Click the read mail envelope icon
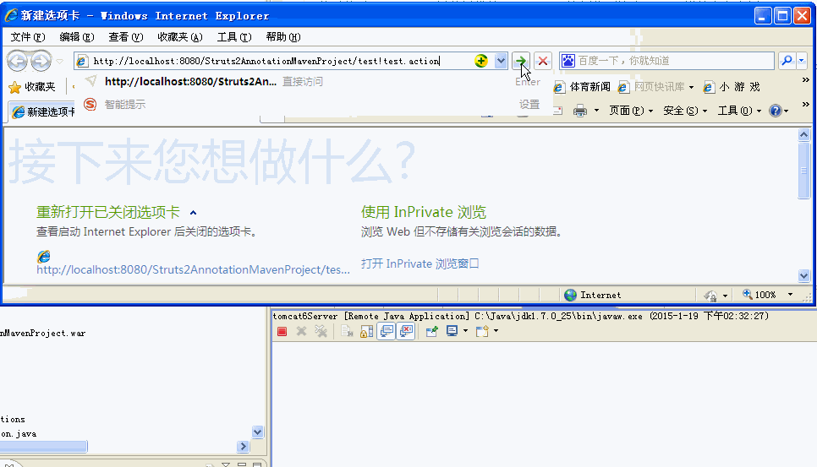Image resolution: width=817 pixels, height=467 pixels. pyautogui.click(x=557, y=111)
